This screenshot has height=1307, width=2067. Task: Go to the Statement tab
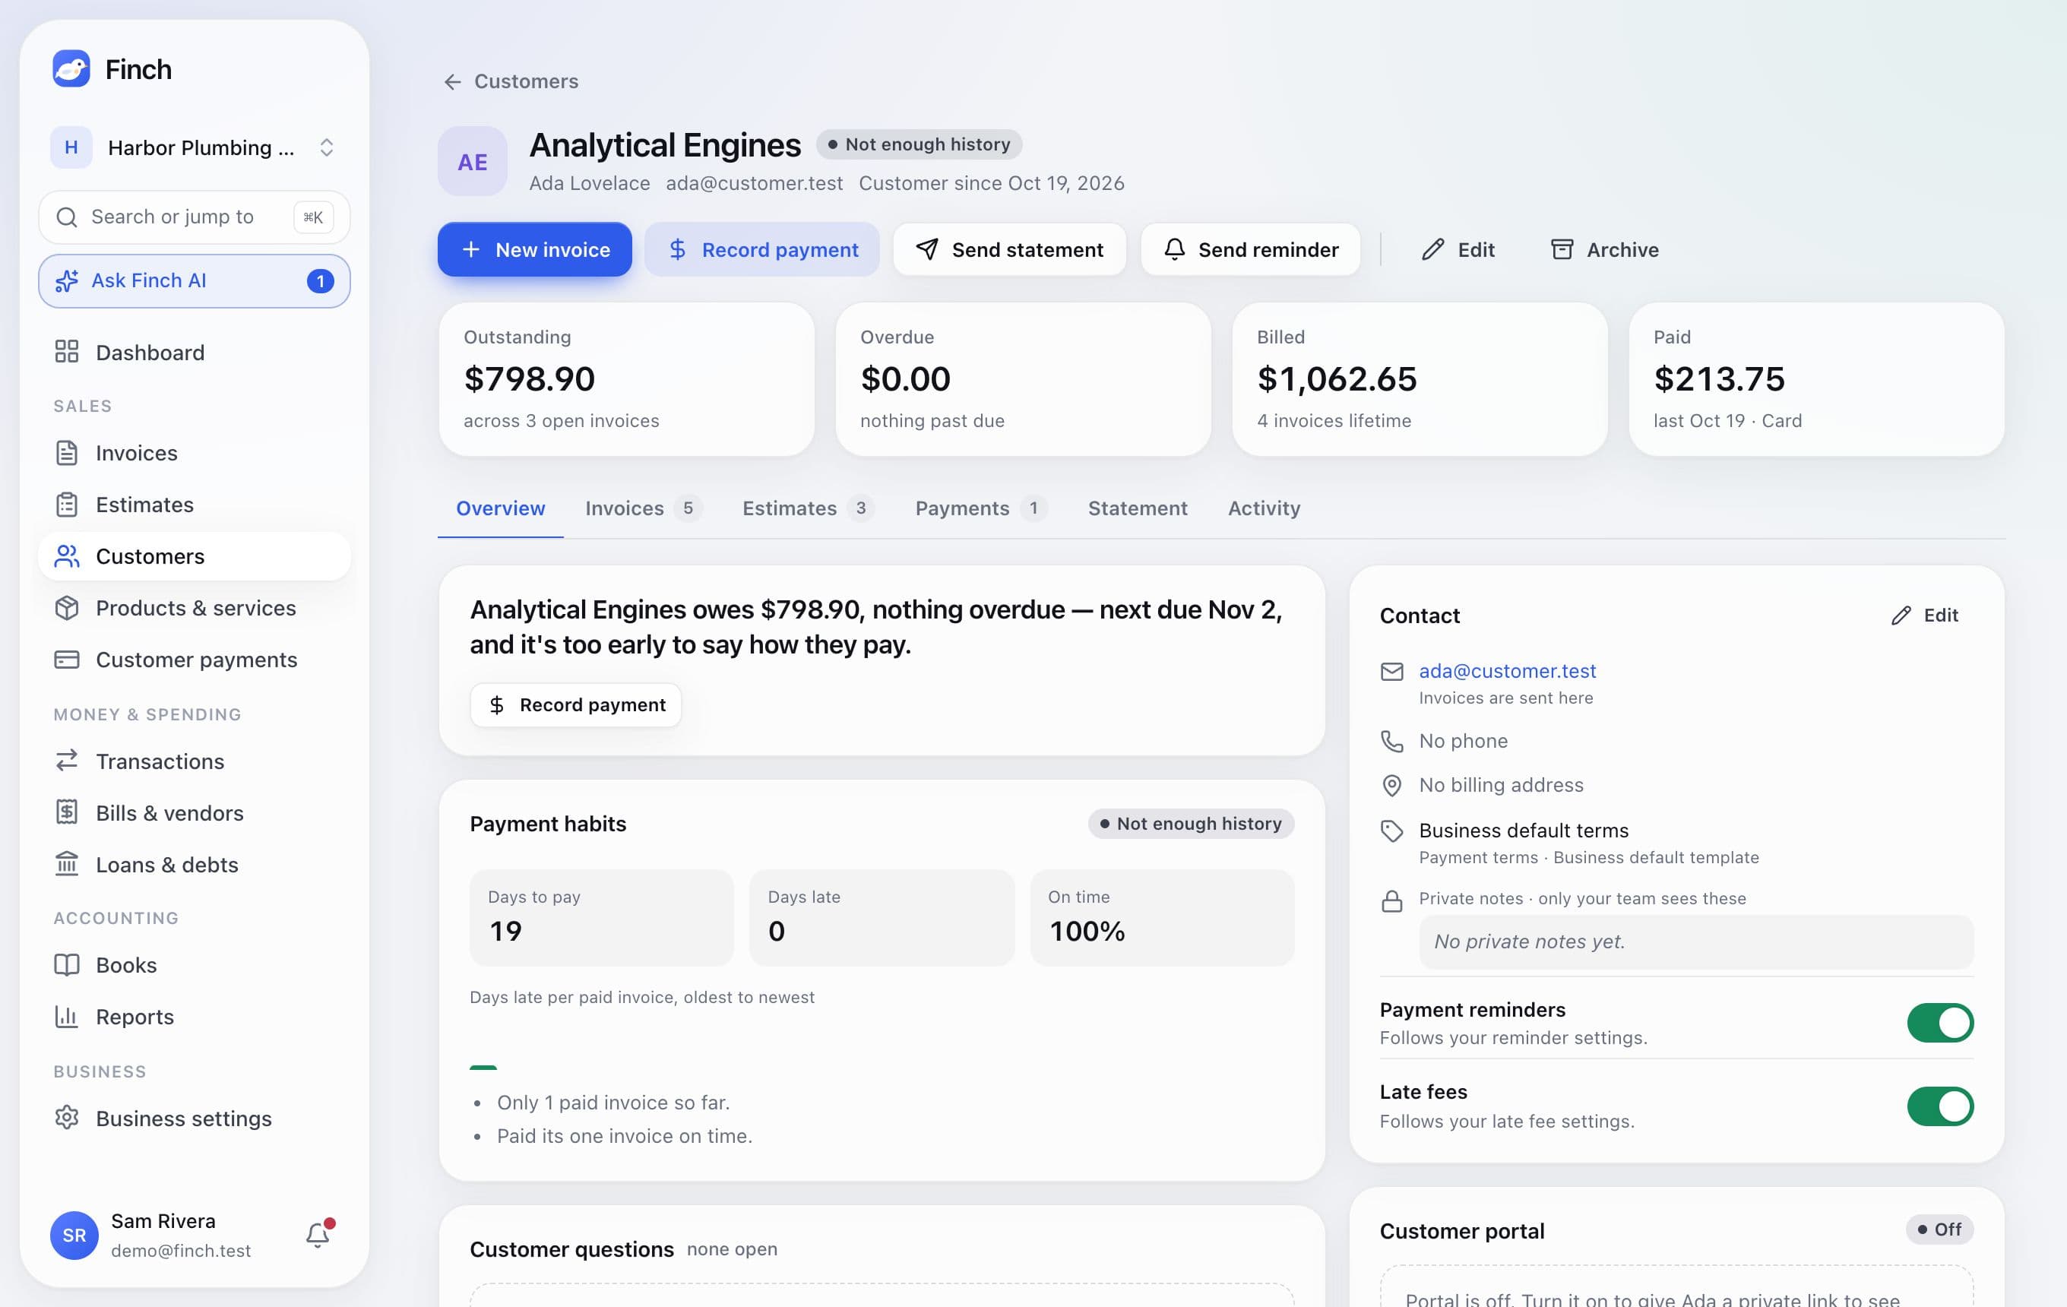[x=1138, y=508]
